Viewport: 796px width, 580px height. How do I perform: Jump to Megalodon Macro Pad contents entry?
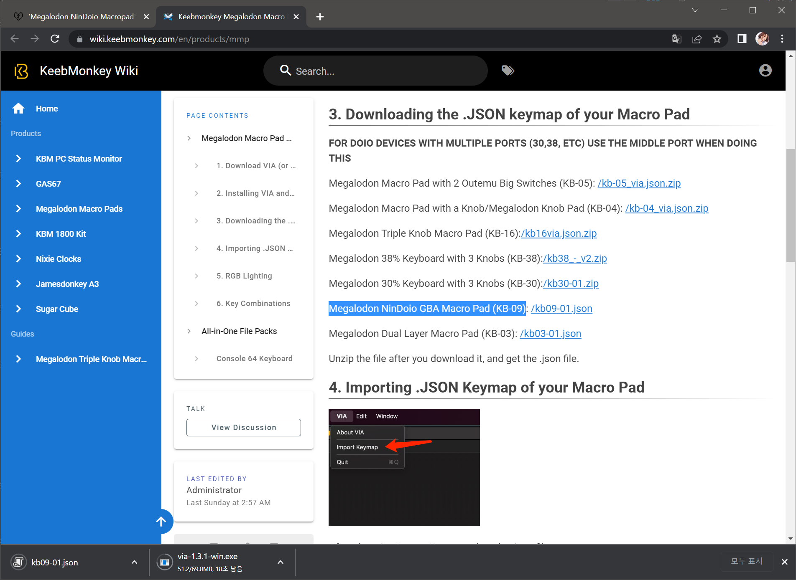[x=243, y=138]
